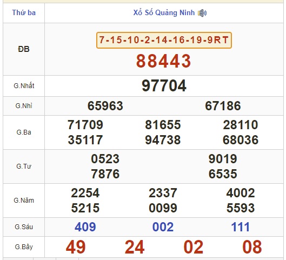Select third prize number 68036
The height and width of the screenshot is (260, 286).
click(241, 140)
